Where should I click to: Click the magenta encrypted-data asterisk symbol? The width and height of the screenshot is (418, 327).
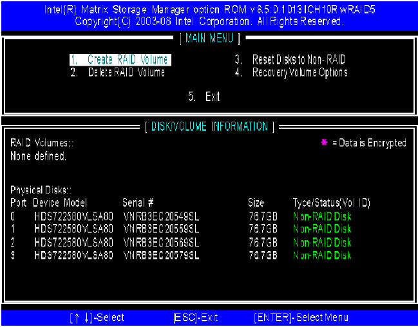[x=324, y=142]
